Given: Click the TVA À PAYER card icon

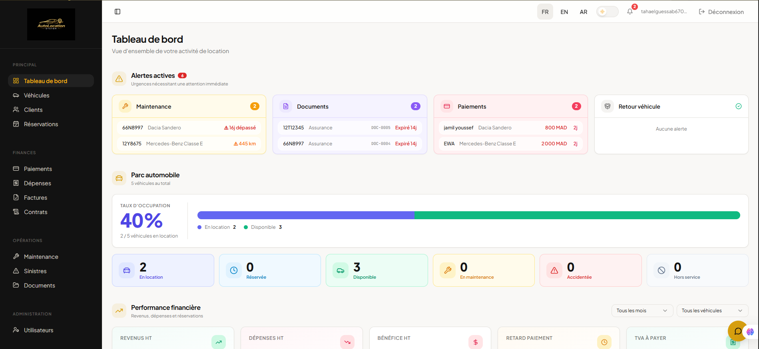Looking at the screenshot, I should pos(733,342).
